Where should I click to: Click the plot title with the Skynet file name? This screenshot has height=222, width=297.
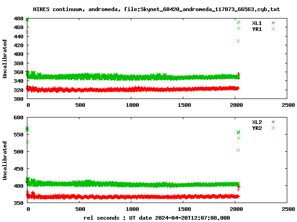[x=156, y=9]
